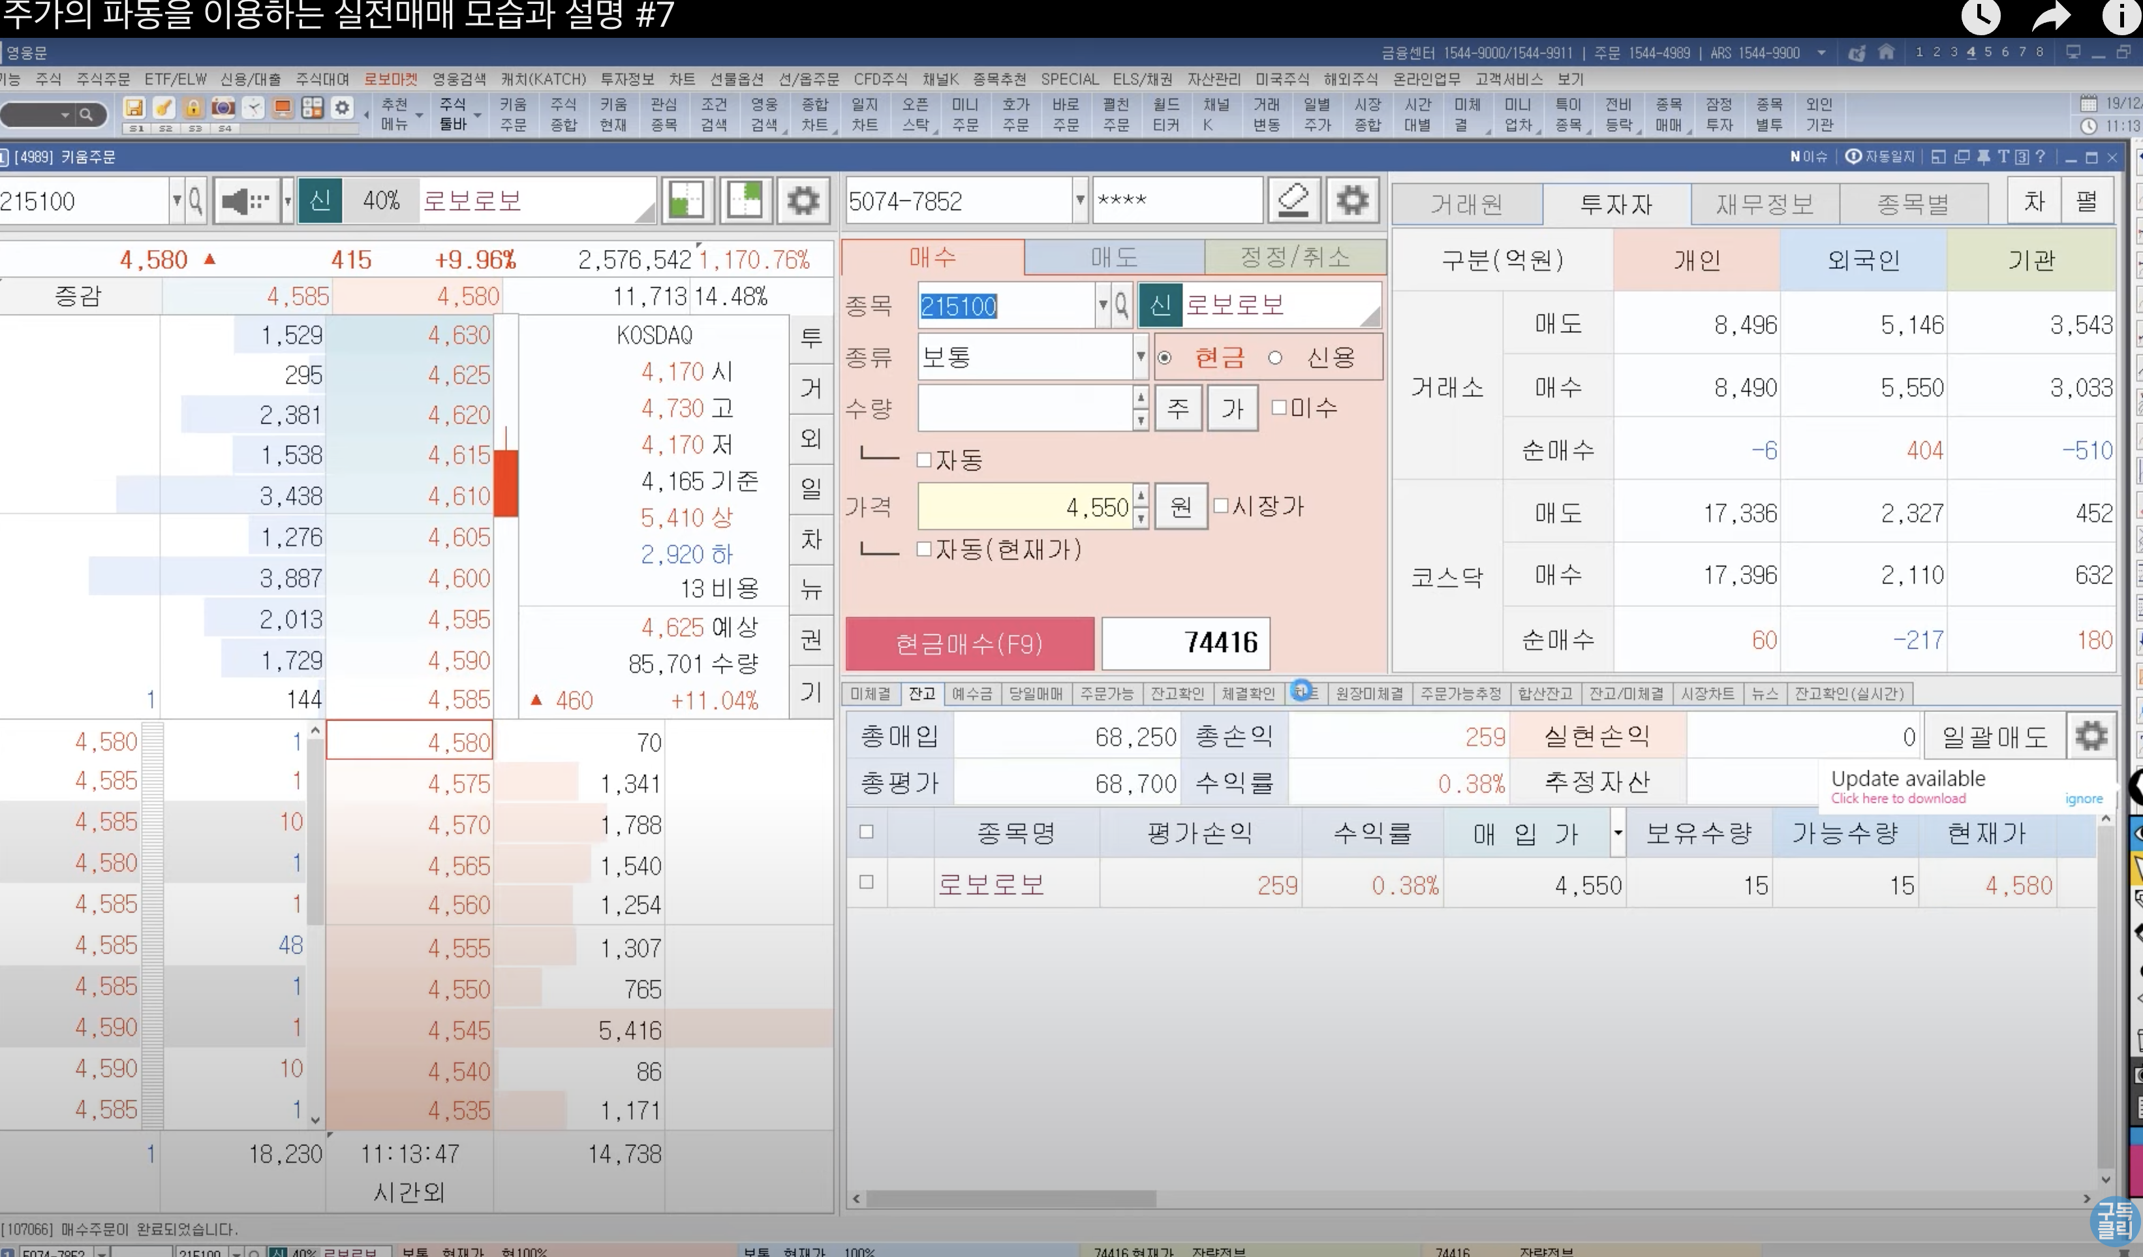Expand the 매입가 column dropdown arrow

coord(1618,833)
